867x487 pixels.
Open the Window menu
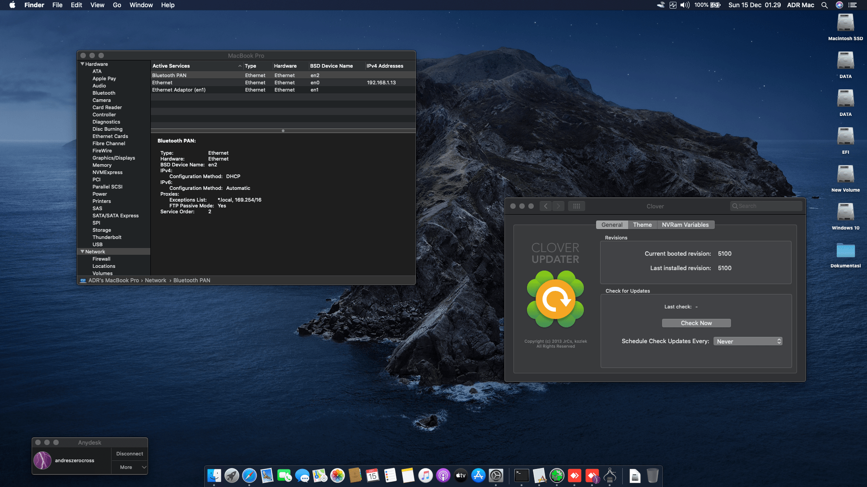click(141, 5)
